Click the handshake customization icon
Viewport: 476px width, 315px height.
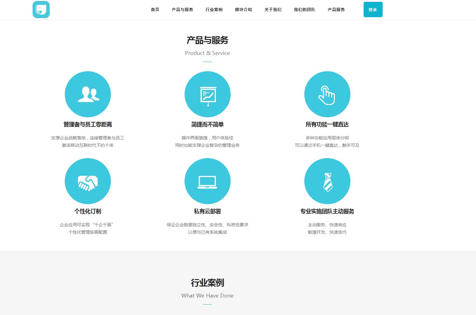[88, 181]
